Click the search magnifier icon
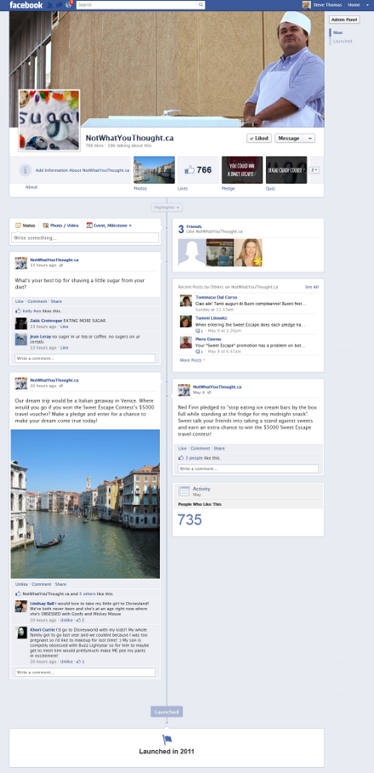This screenshot has height=773, width=374. (201, 5)
